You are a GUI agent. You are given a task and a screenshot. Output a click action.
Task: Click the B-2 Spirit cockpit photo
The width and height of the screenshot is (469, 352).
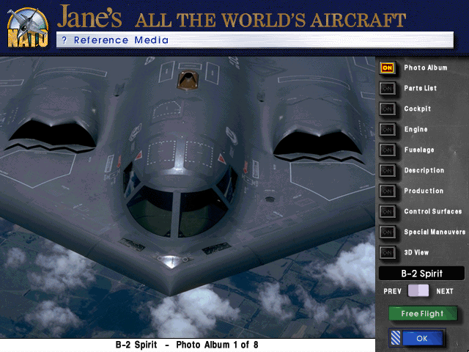(188, 191)
